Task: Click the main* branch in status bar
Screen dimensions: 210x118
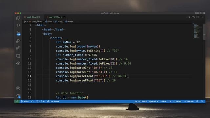Action: coord(25,101)
